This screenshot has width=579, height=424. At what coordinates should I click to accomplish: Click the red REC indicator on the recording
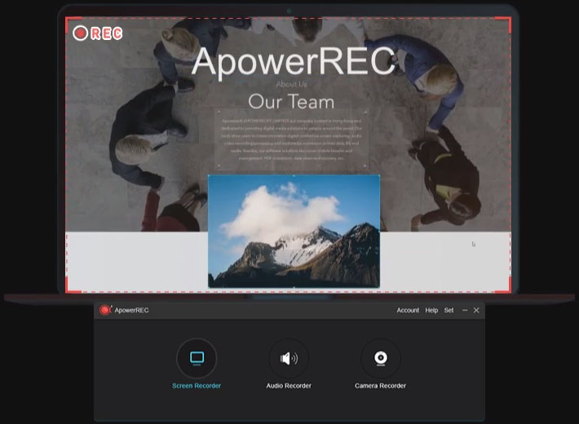coord(98,33)
